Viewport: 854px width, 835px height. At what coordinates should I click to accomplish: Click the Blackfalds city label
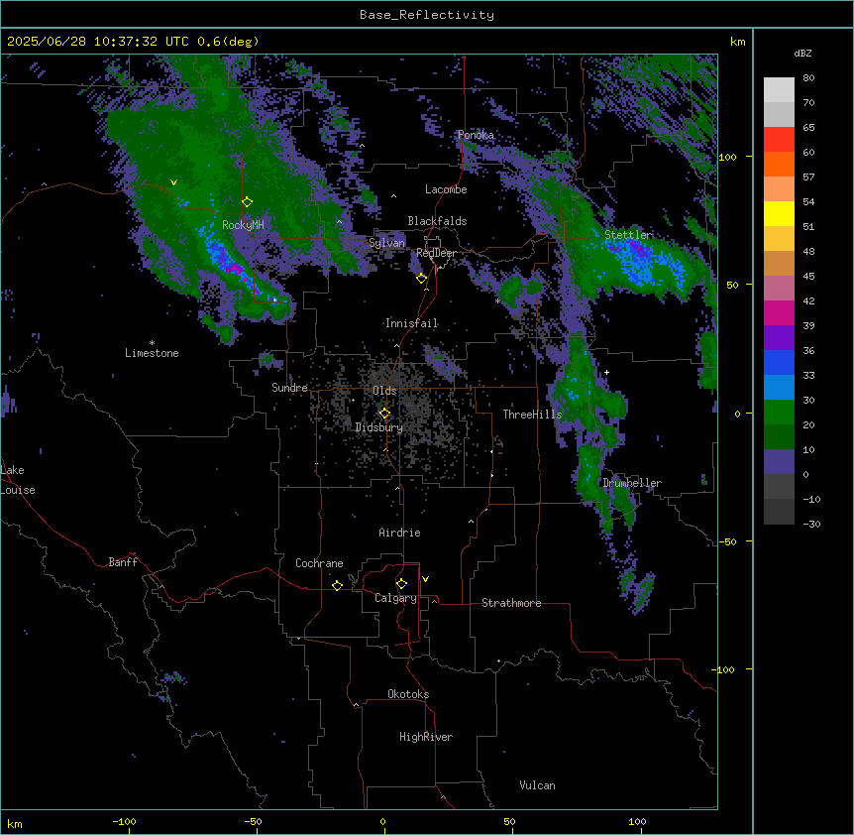click(x=437, y=221)
